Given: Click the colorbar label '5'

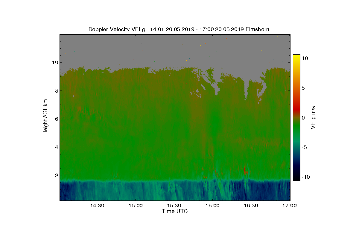Looking at the screenshot, I should [x=303, y=88].
